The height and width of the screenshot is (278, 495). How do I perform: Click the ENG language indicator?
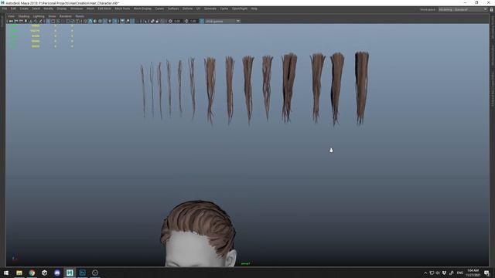coord(460,273)
